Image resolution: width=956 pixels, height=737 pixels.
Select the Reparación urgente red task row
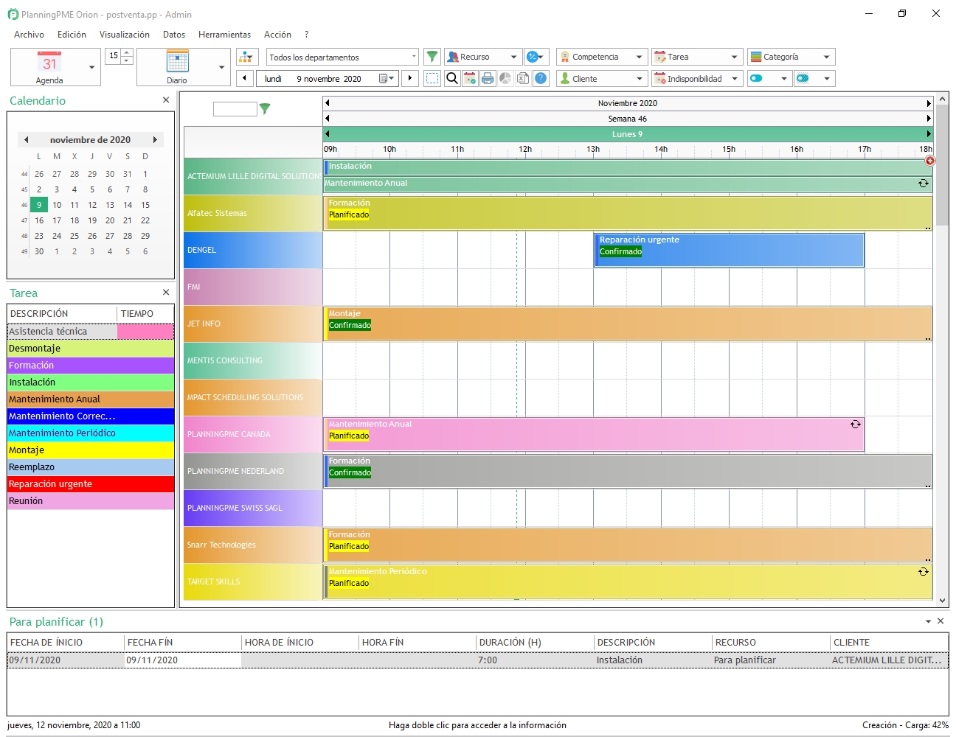[91, 484]
